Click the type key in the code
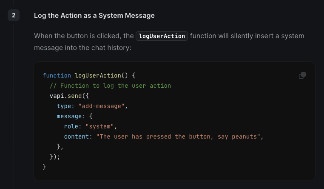This screenshot has height=189, width=324. 64,106
